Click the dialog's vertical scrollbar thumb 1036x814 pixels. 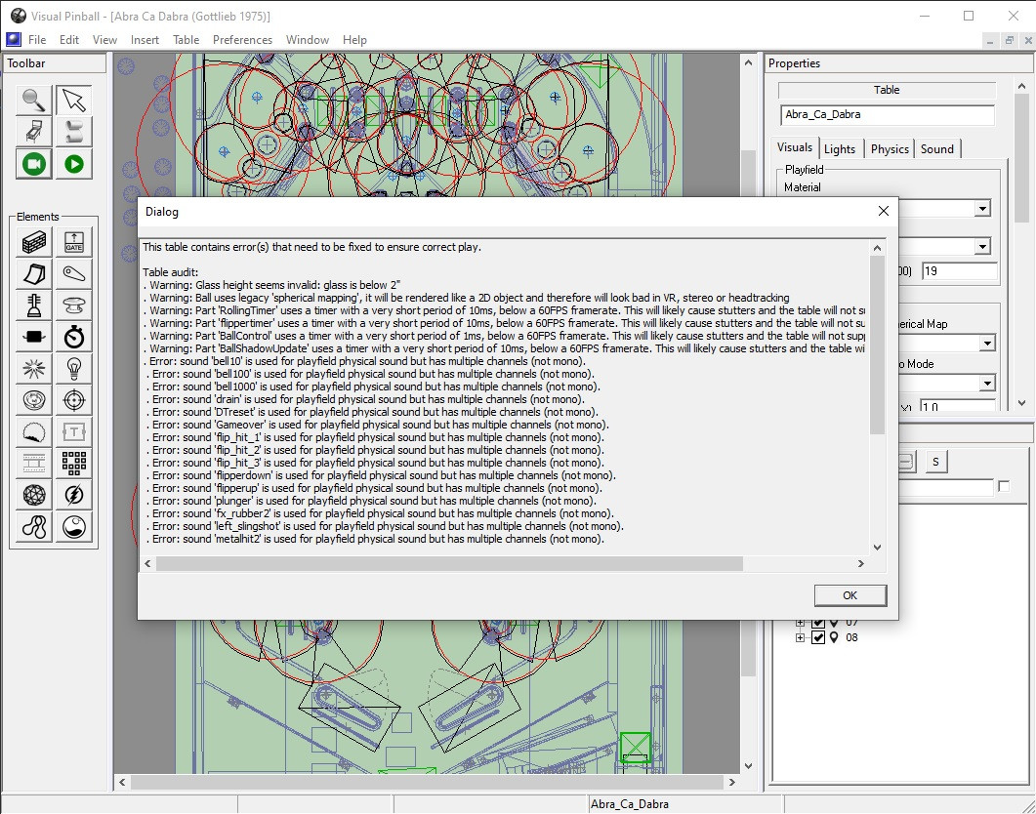coord(877,345)
